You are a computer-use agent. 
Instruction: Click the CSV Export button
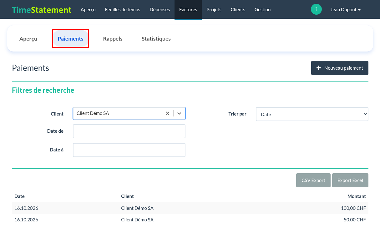pyautogui.click(x=313, y=180)
